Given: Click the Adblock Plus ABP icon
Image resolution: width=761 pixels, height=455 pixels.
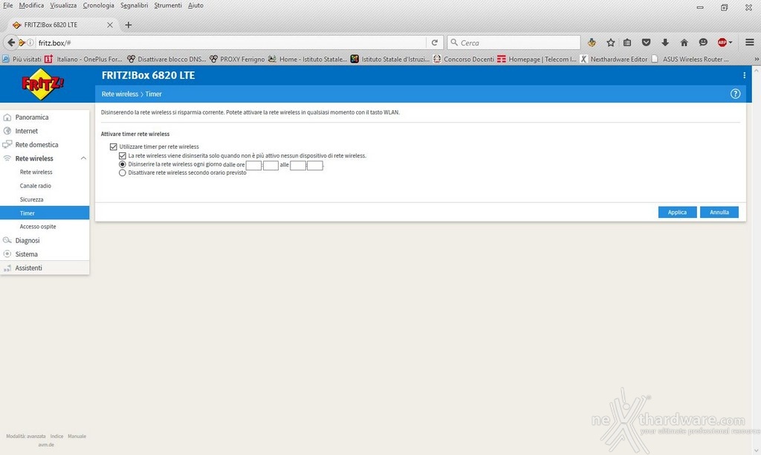Looking at the screenshot, I should click(722, 42).
